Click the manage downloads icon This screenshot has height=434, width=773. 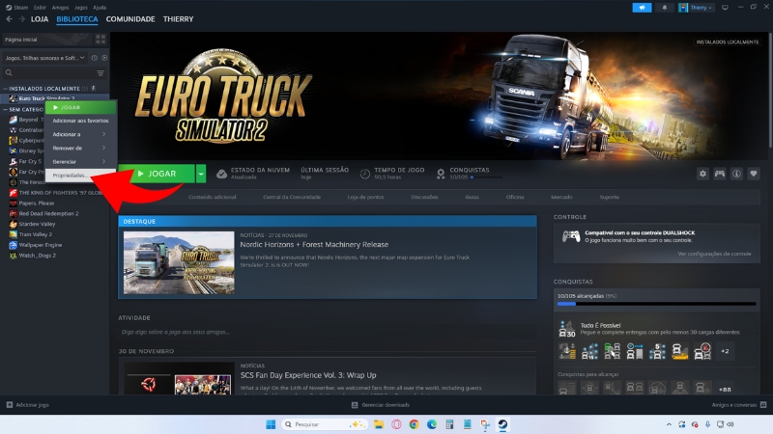click(355, 405)
